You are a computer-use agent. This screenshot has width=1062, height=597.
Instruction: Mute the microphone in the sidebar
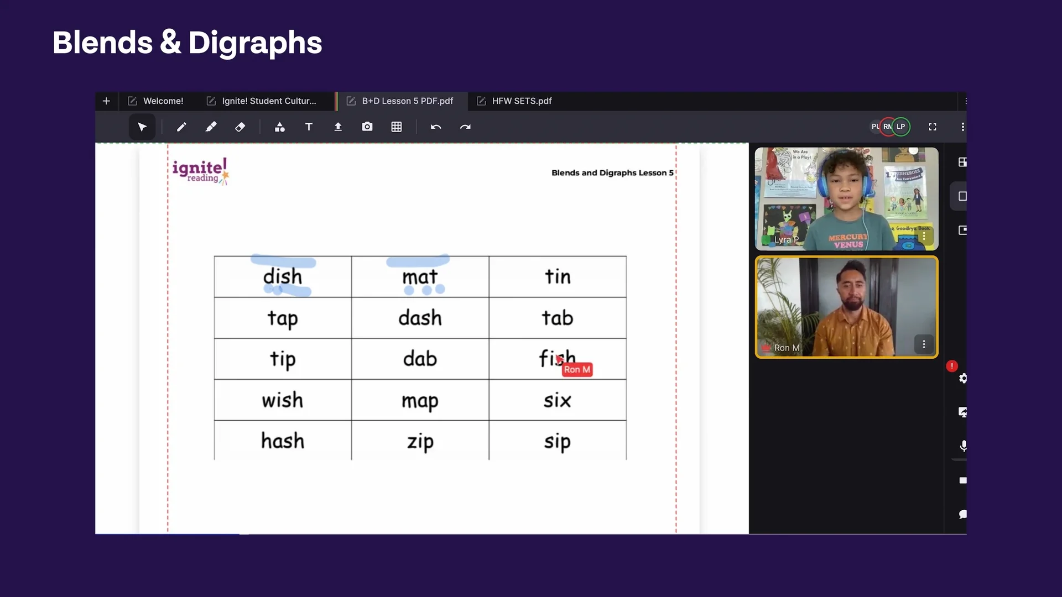click(x=964, y=446)
